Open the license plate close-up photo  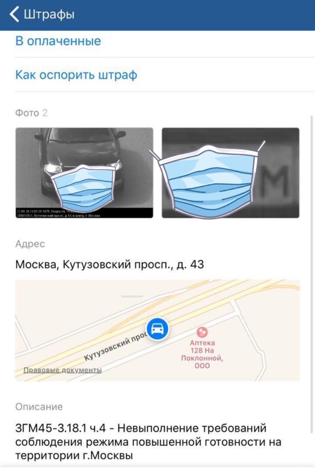pyautogui.click(x=230, y=173)
